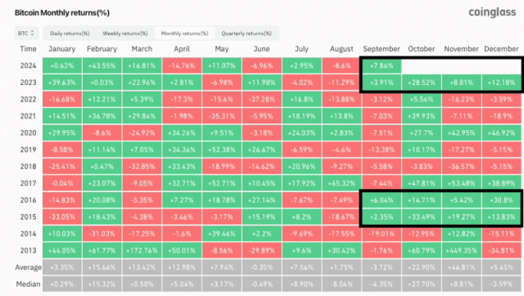Switch to Daily returns(%) tab
The height and width of the screenshot is (296, 524).
point(70,34)
